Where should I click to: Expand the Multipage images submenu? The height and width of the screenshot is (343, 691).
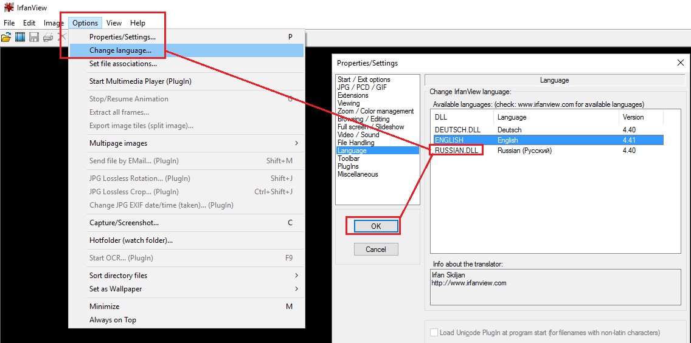coord(186,143)
